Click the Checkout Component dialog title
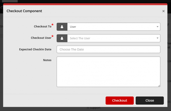The height and width of the screenshot is (111, 171). 24,11
